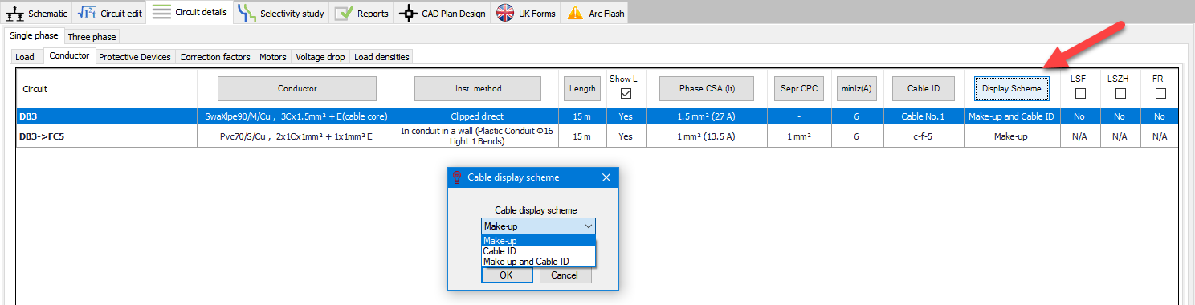
Task: Click the Length column button
Action: (581, 88)
